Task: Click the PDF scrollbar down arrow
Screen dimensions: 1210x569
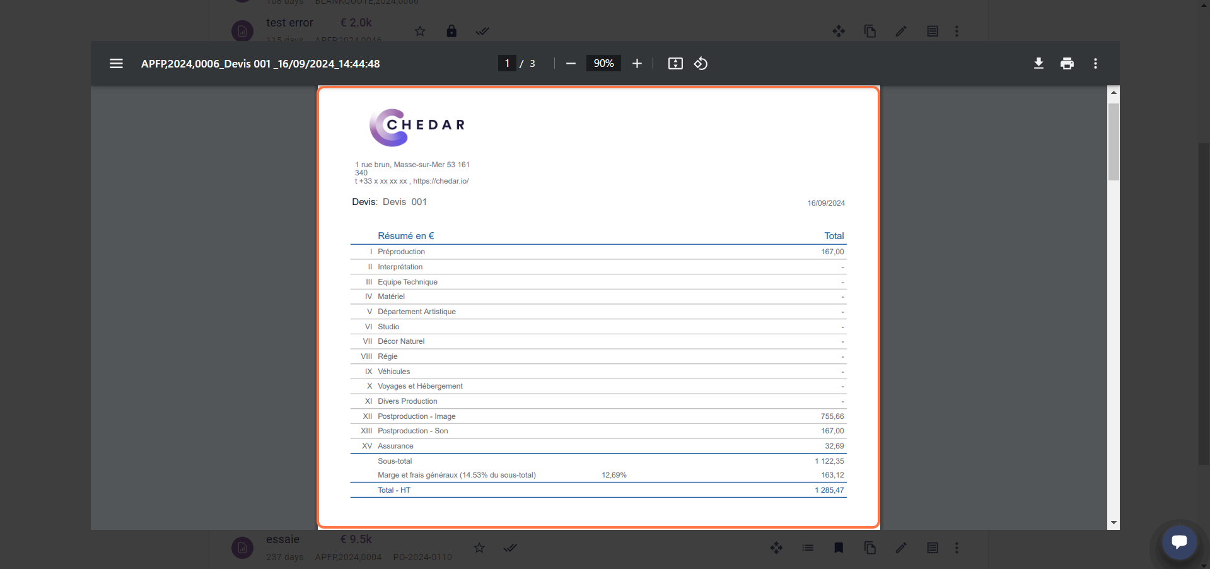Action: coord(1114,522)
